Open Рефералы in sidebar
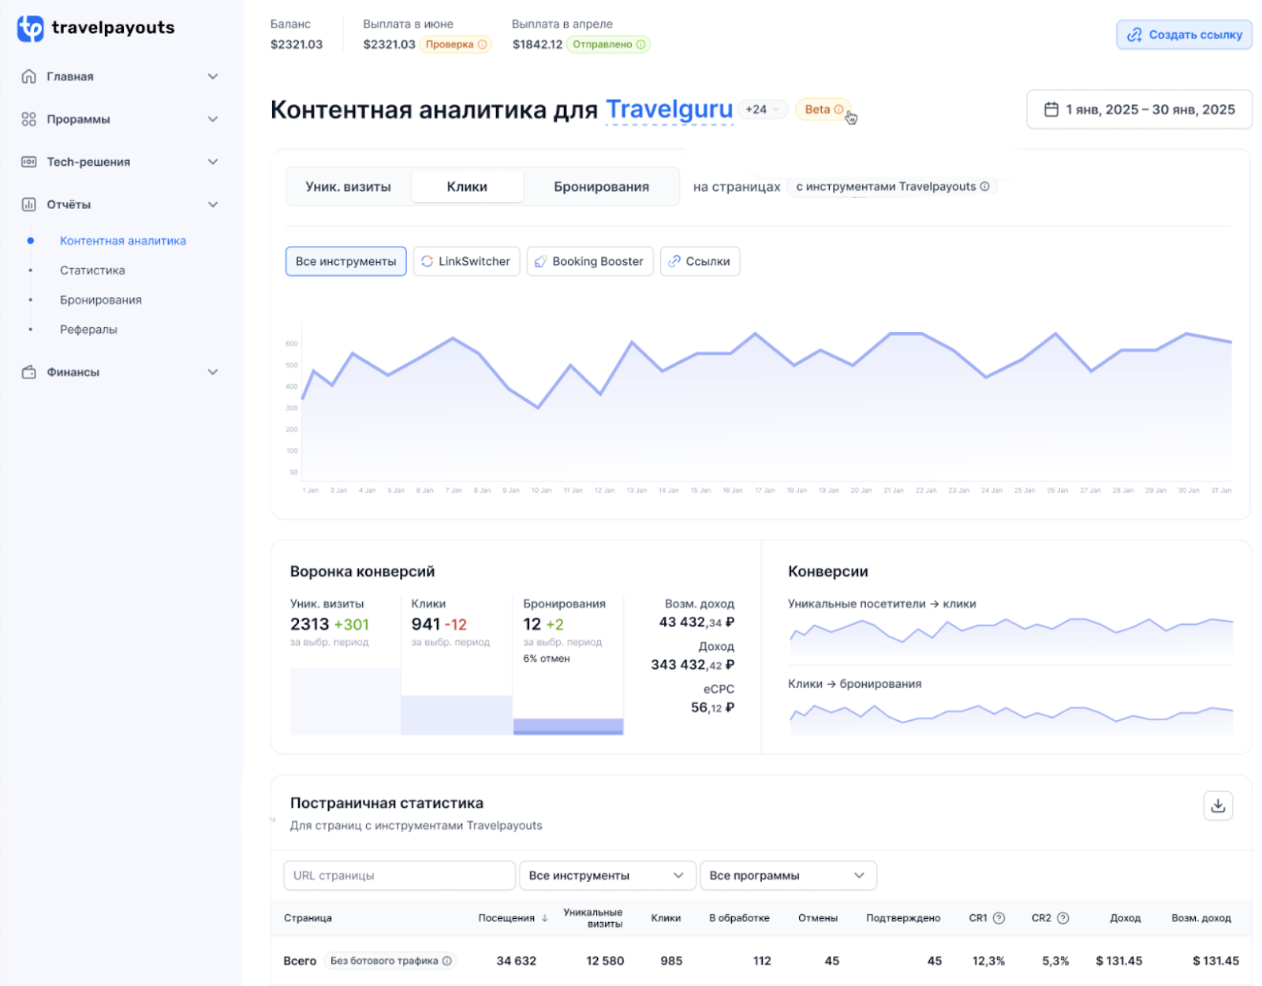The width and height of the screenshot is (1262, 986). (x=88, y=330)
